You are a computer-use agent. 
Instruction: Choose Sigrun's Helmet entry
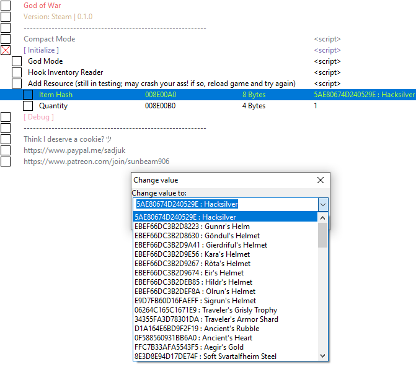[x=225, y=301]
